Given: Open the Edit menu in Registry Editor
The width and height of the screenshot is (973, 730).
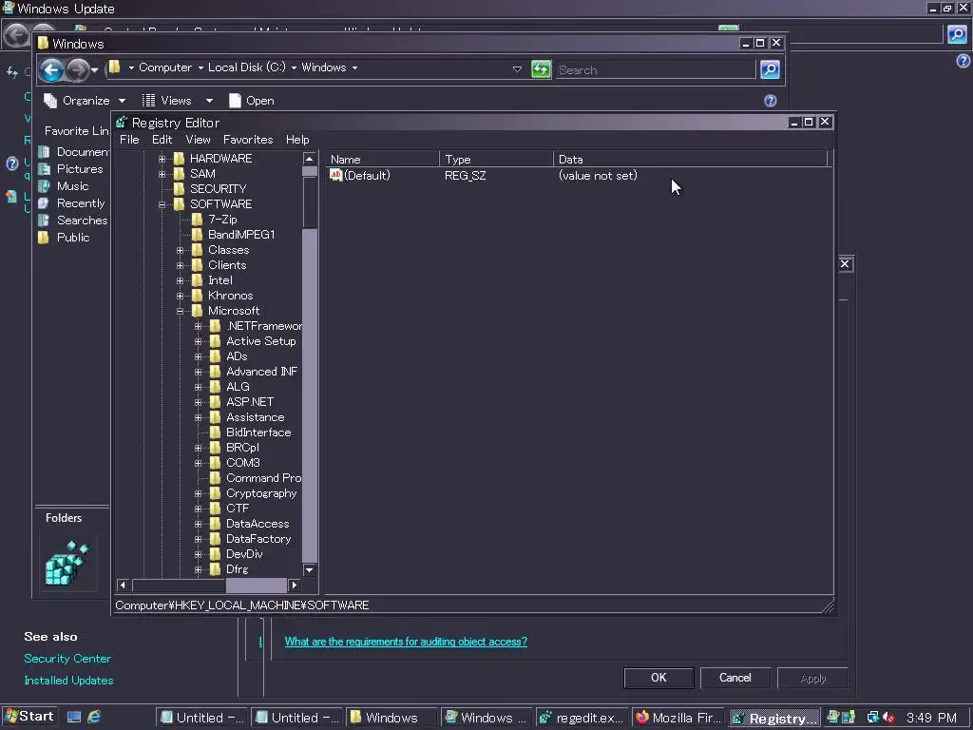Looking at the screenshot, I should coord(162,140).
